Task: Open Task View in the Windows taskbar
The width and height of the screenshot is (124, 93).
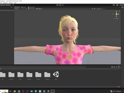Action: (10, 91)
